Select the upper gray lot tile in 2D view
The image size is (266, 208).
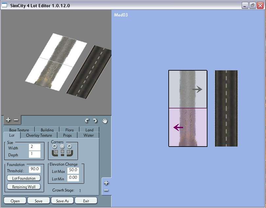tap(188, 89)
